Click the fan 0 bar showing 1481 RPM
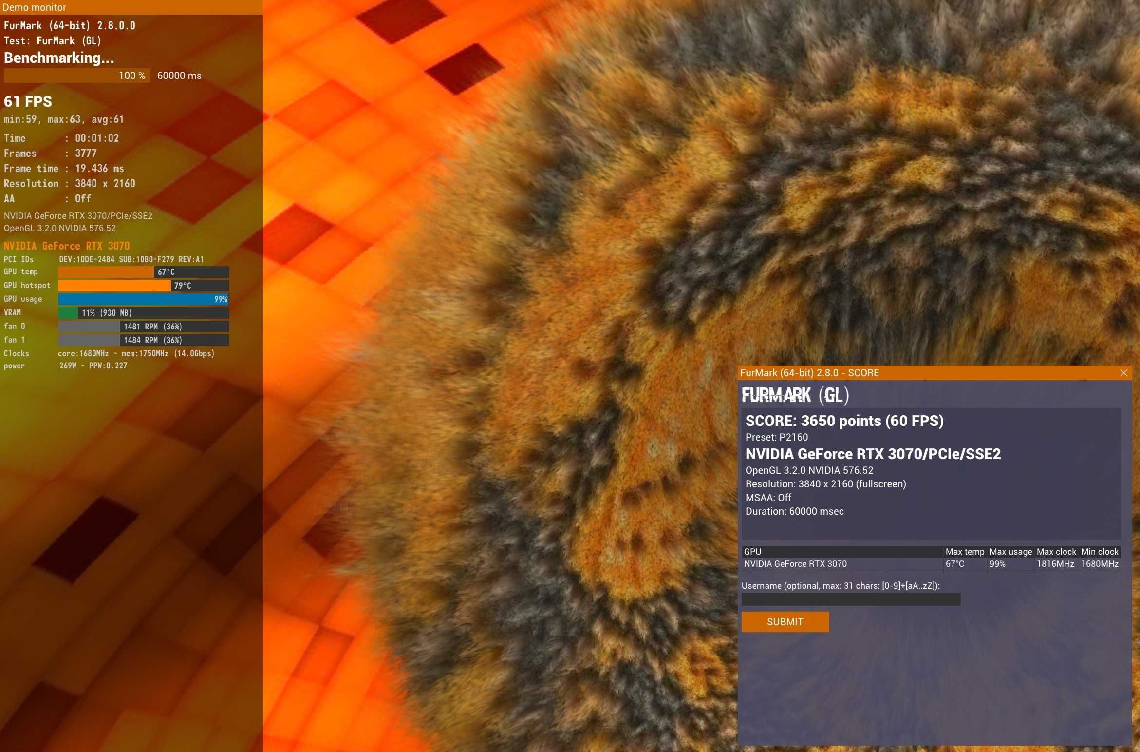The height and width of the screenshot is (752, 1140). (x=144, y=327)
